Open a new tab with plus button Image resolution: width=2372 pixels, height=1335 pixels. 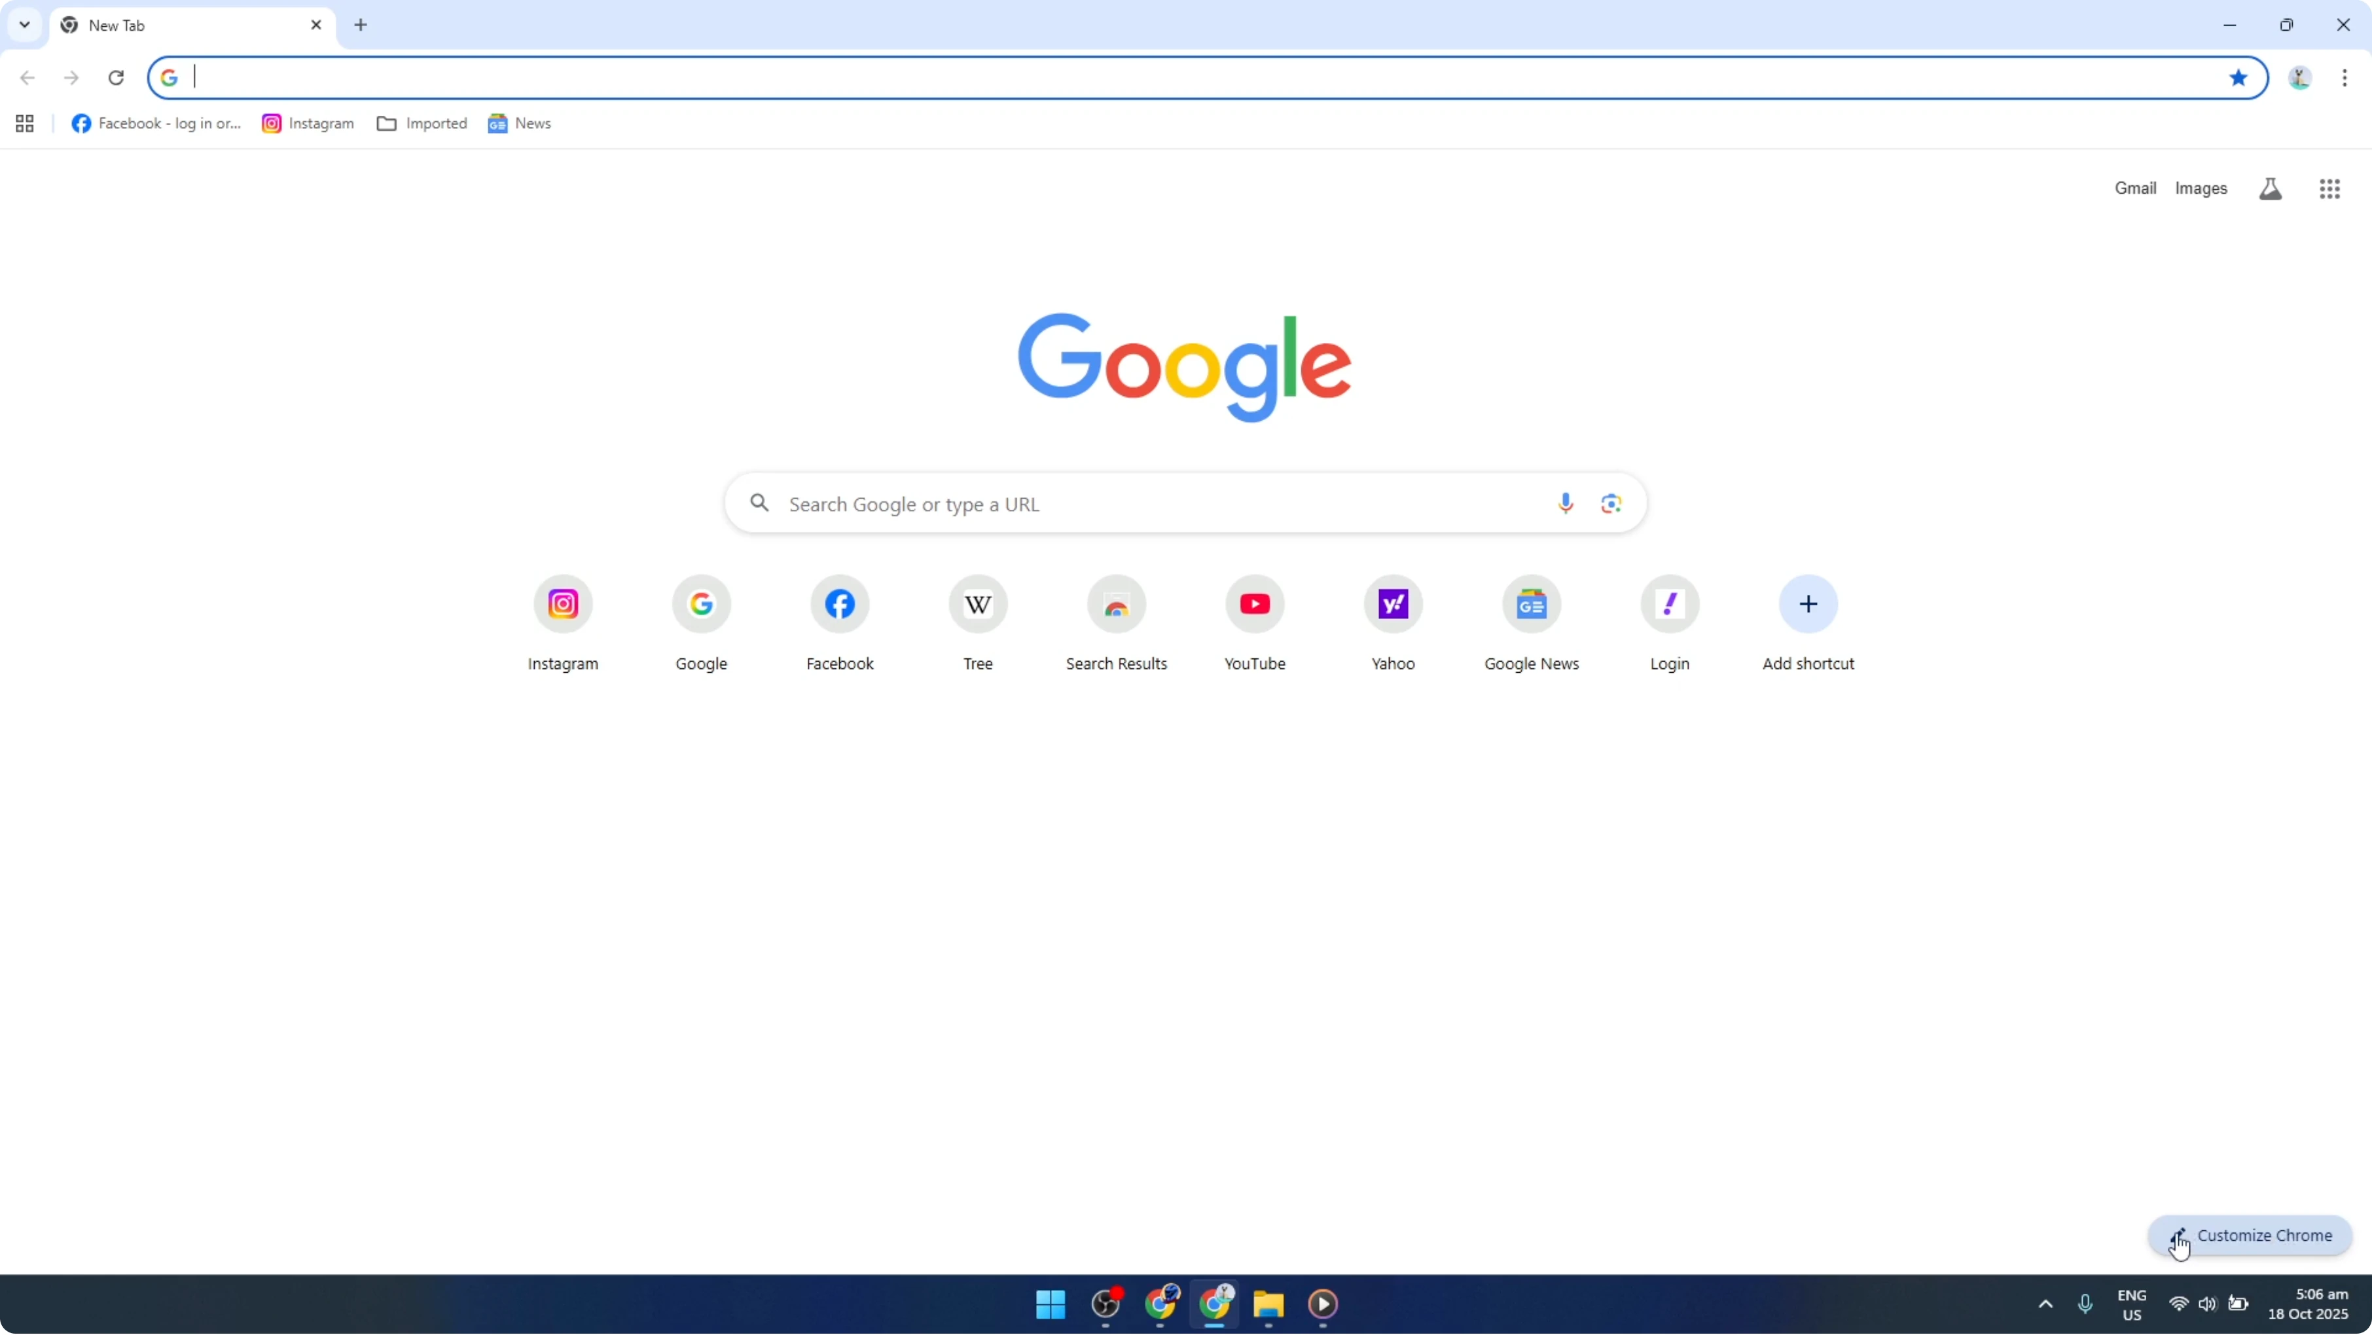tap(361, 25)
